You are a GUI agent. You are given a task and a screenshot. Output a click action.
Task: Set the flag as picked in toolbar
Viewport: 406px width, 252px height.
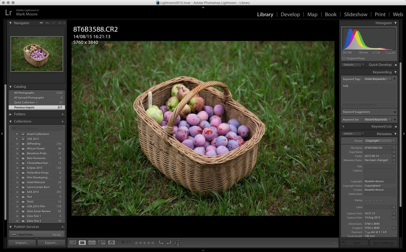[123, 243]
